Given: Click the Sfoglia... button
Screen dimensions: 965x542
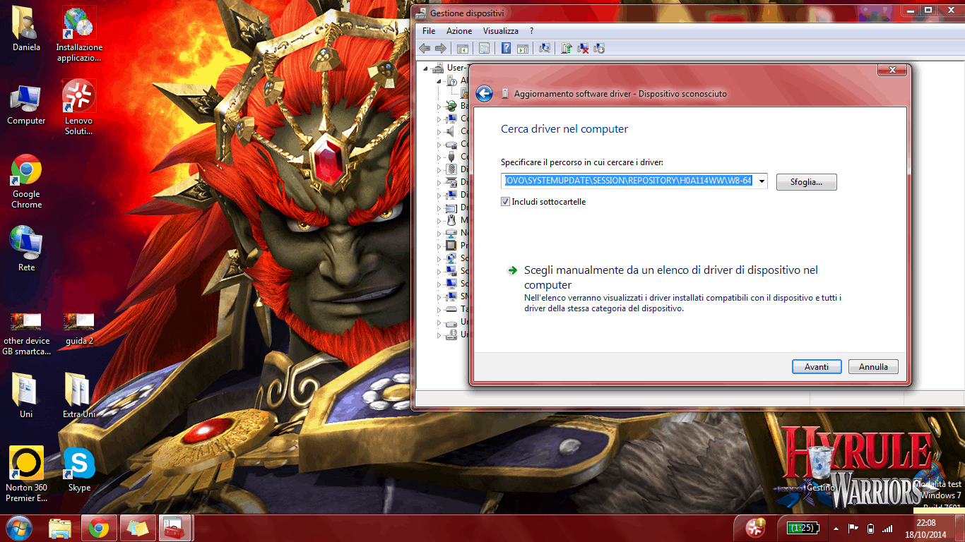Looking at the screenshot, I should pos(806,182).
